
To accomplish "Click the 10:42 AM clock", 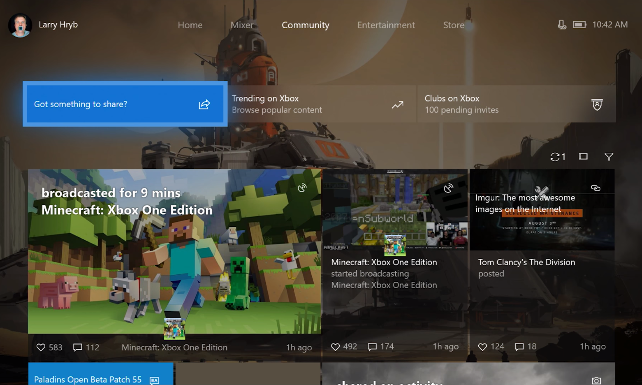I will [x=610, y=25].
